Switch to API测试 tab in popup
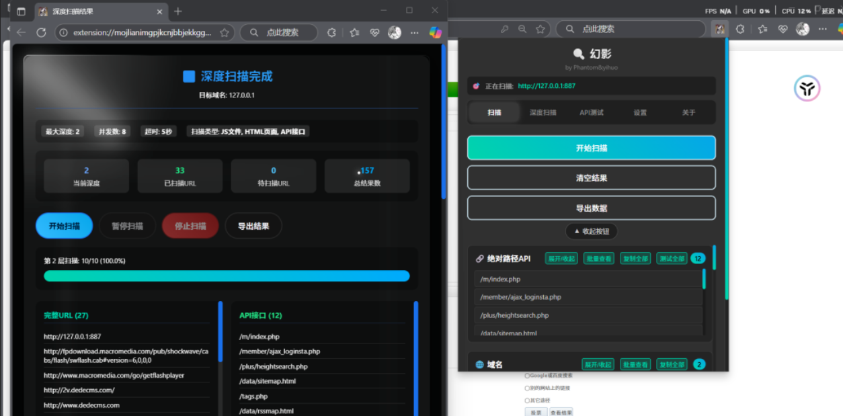The width and height of the screenshot is (843, 416). pyautogui.click(x=592, y=112)
